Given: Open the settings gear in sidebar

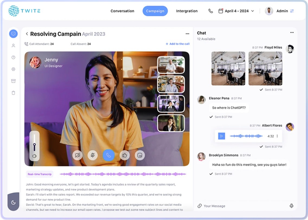Looking at the screenshot, I should point(13,69).
